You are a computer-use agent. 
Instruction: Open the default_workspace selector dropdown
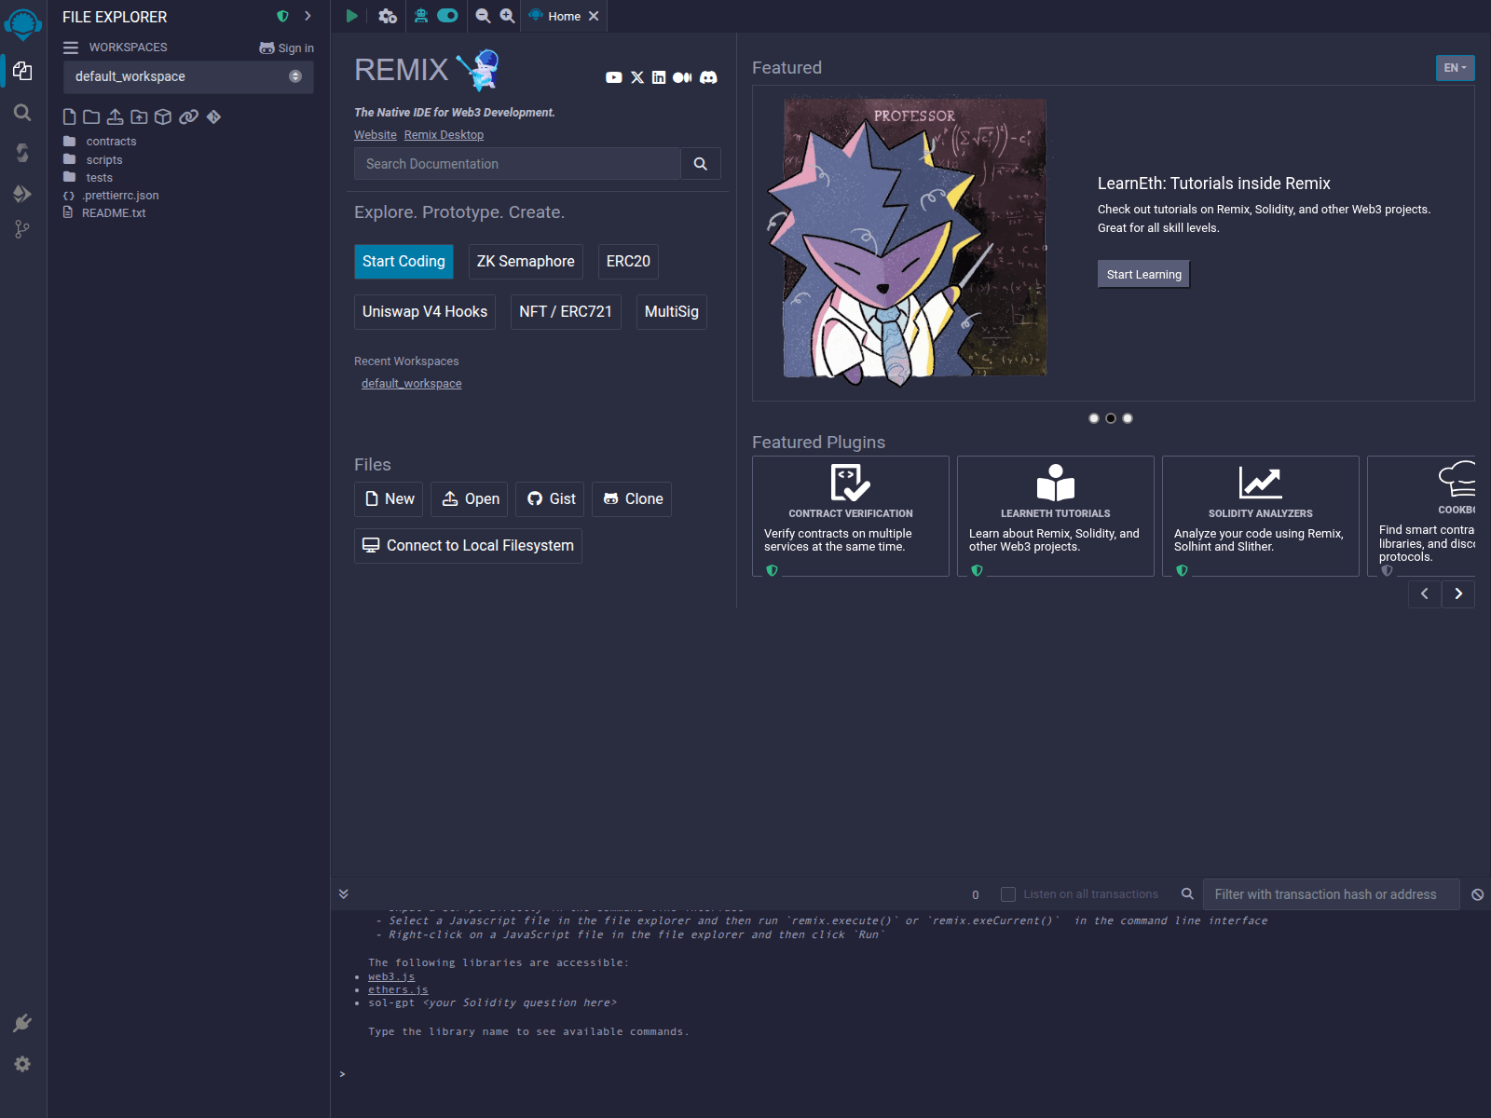tap(188, 76)
